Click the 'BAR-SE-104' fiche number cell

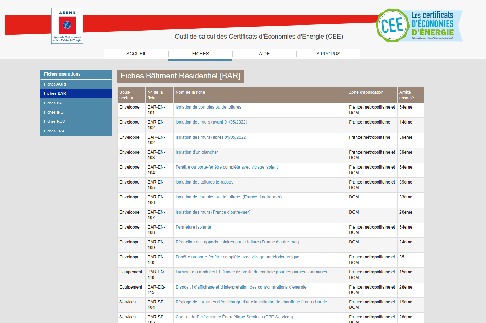[x=160, y=305]
